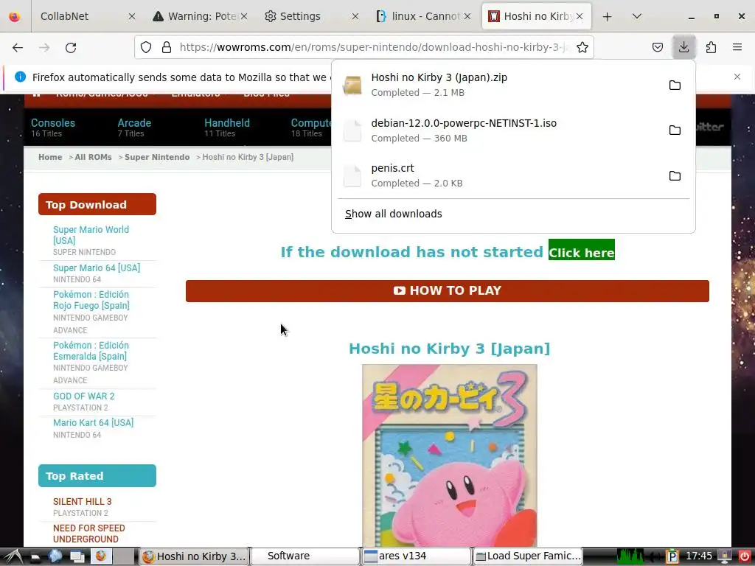The height and width of the screenshot is (566, 755).
Task: Launch Firefox from taskbar quick launcher
Action: pyautogui.click(x=100, y=556)
